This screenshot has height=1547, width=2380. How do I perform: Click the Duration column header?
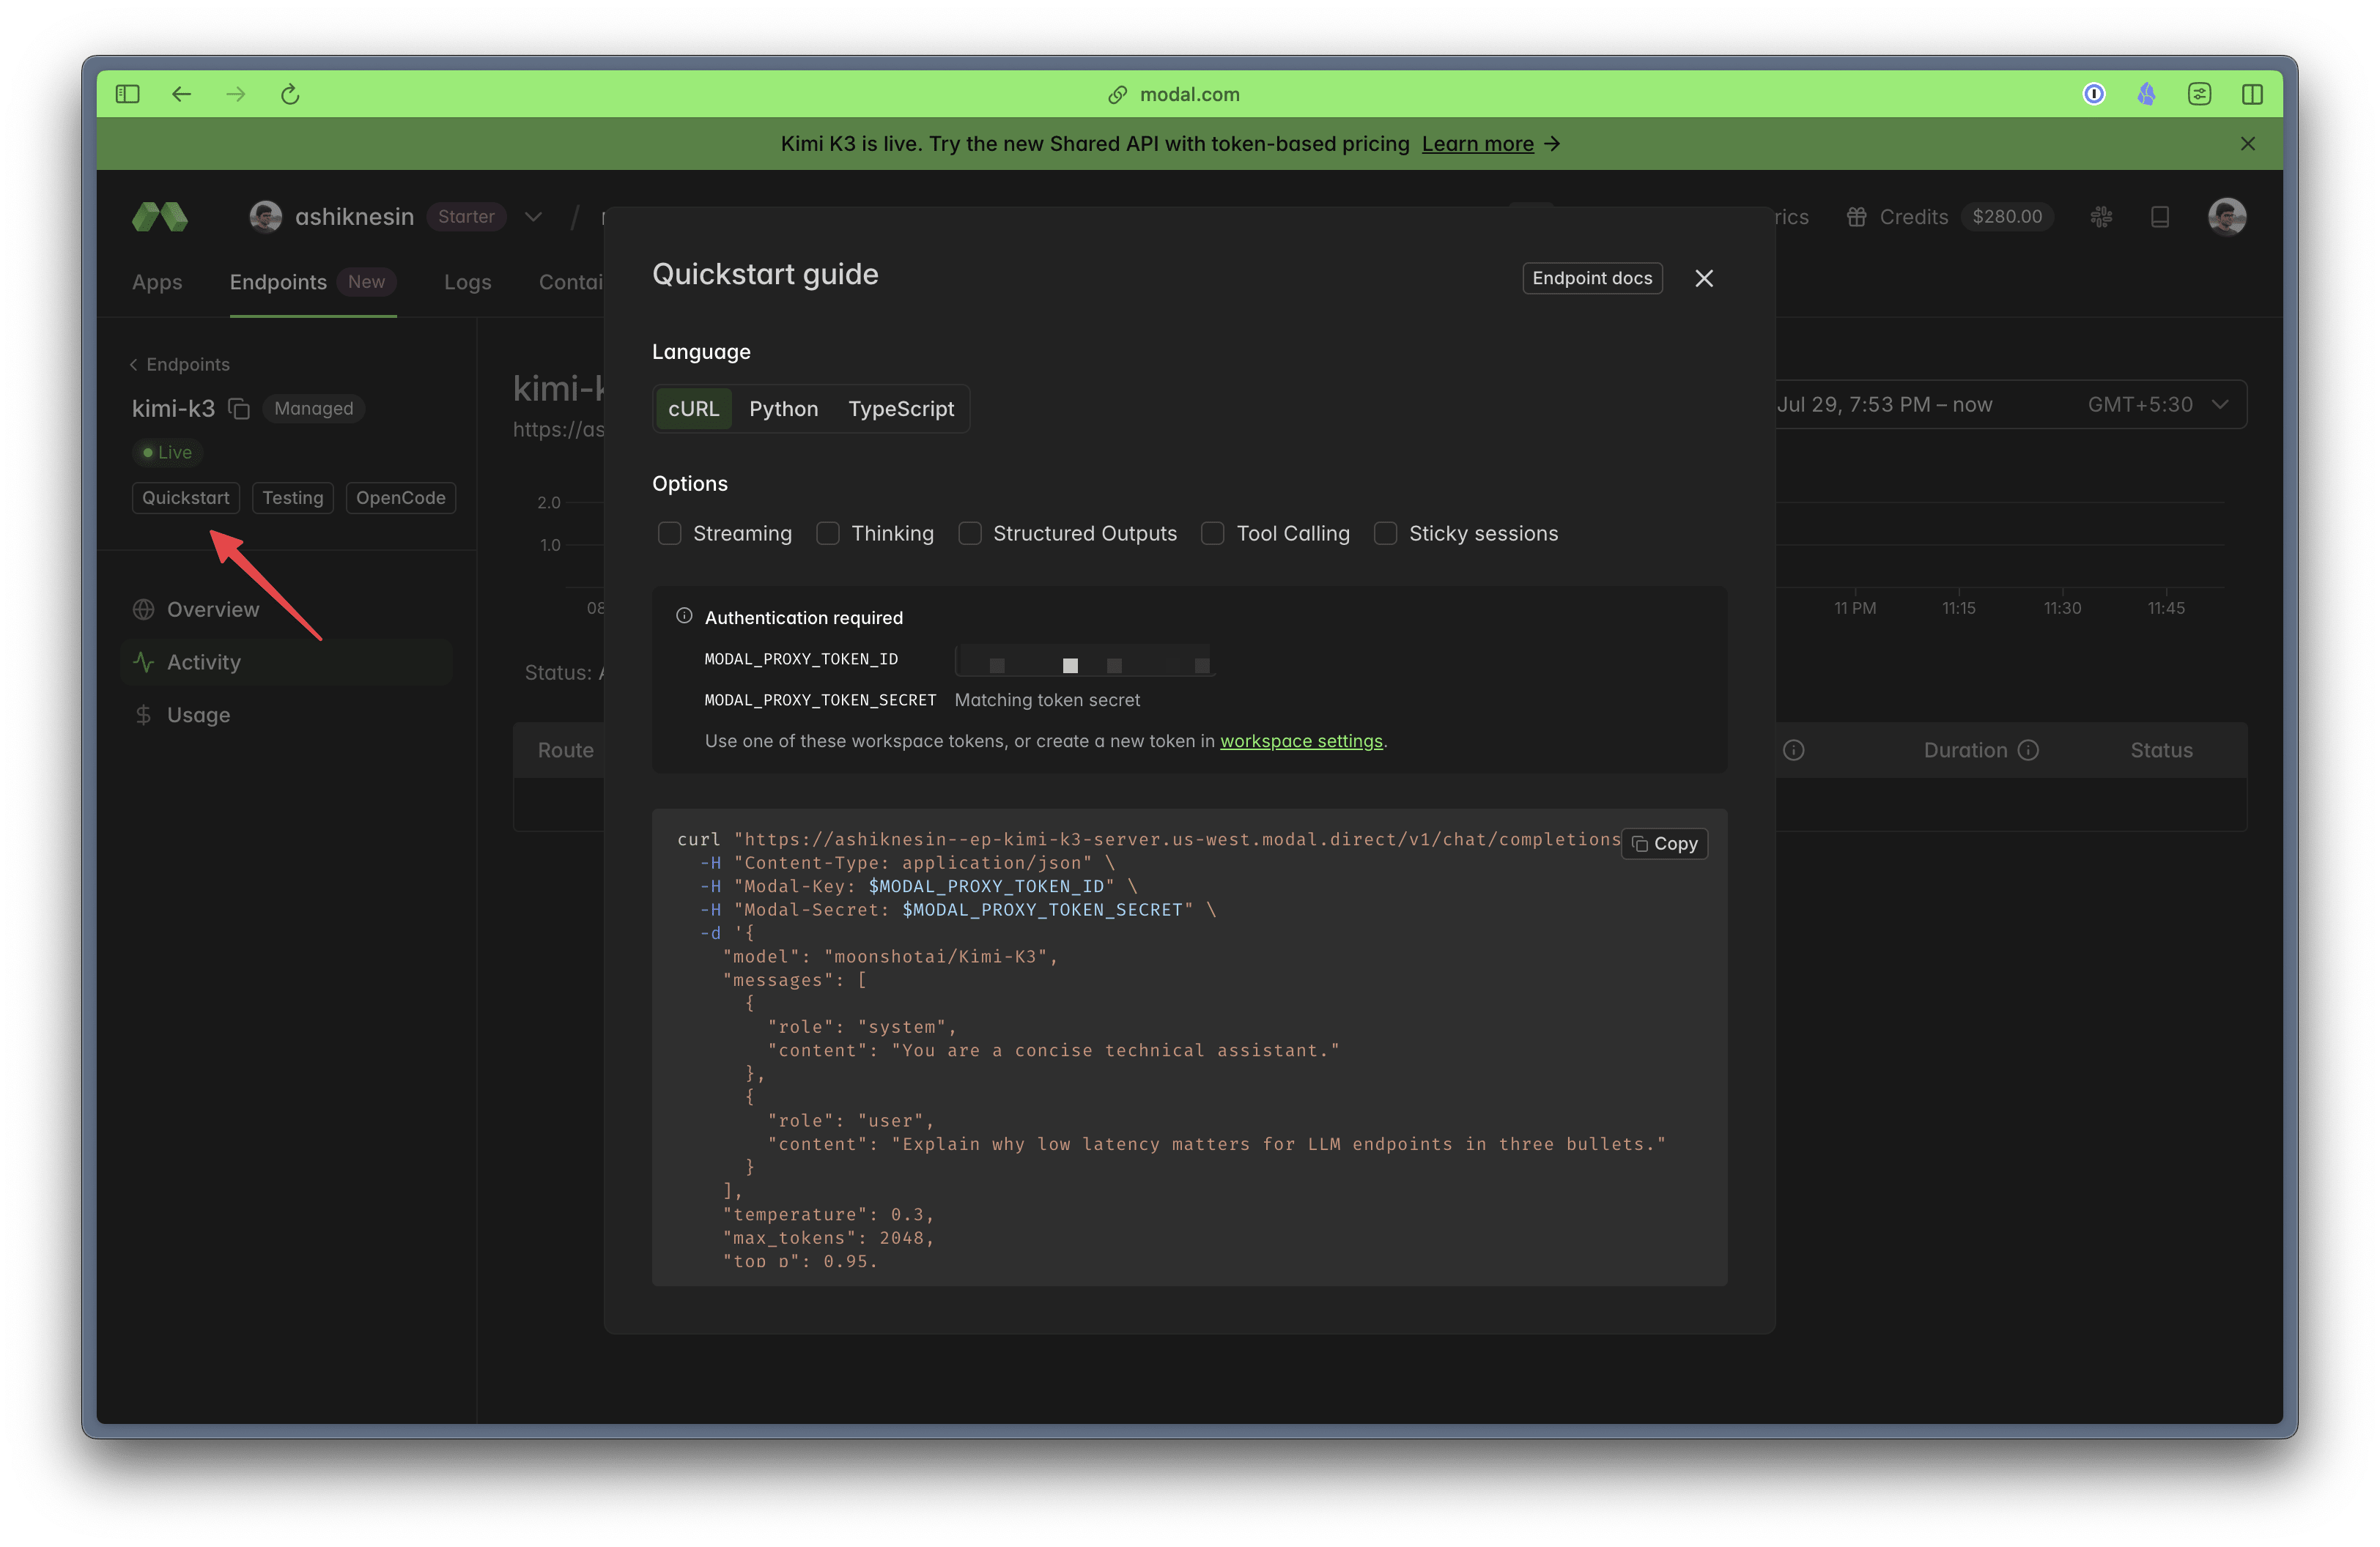coord(1965,751)
